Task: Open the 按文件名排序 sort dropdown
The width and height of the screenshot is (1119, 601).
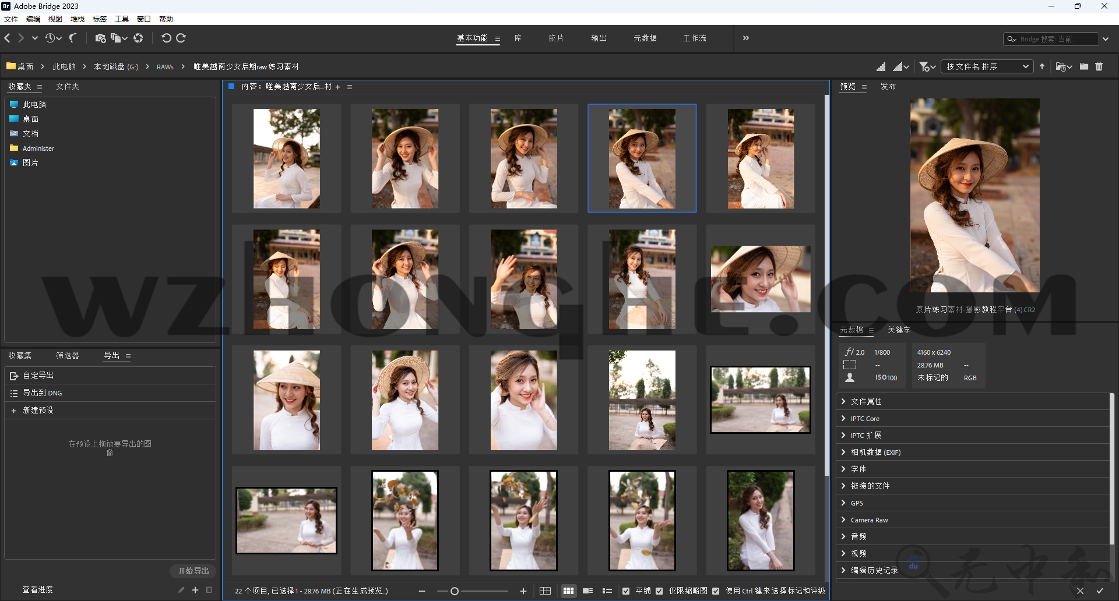Action: (987, 66)
